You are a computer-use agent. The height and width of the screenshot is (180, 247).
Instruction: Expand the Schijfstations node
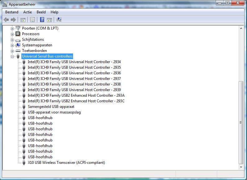(x=12, y=40)
